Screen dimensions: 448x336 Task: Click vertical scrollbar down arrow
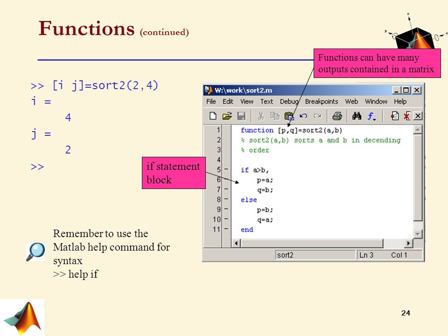tap(418, 234)
